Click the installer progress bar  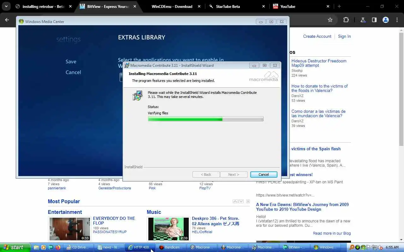(x=205, y=119)
